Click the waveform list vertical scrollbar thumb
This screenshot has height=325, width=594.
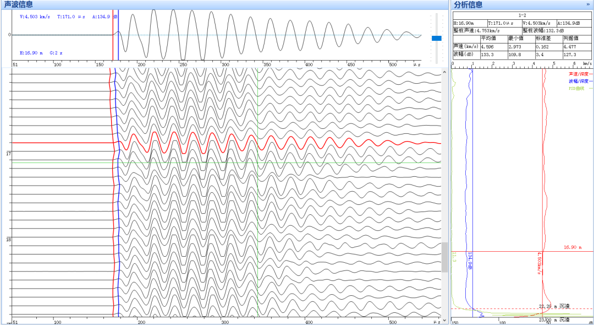444,257
